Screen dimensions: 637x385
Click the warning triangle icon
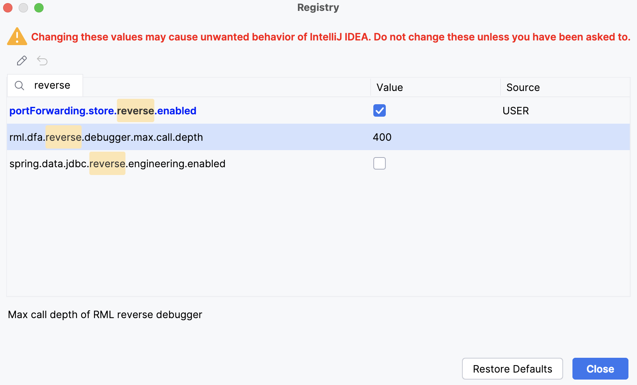(16, 36)
